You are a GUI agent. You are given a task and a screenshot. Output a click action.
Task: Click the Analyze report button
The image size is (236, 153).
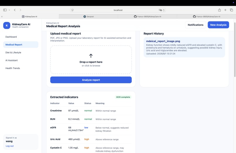91,80
